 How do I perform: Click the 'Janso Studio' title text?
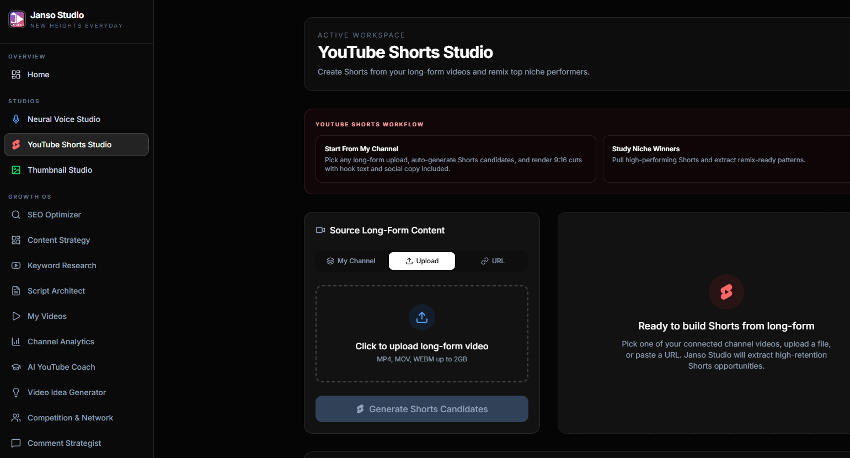point(57,15)
